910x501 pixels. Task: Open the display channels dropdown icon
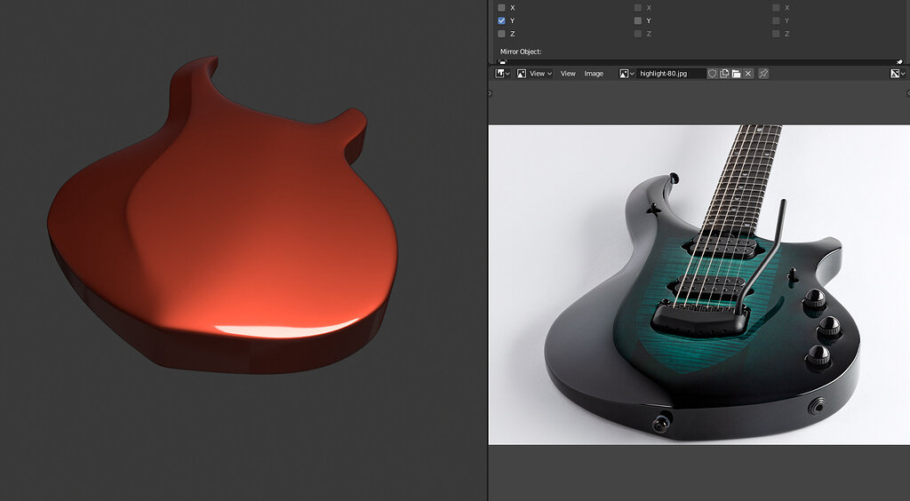click(896, 74)
